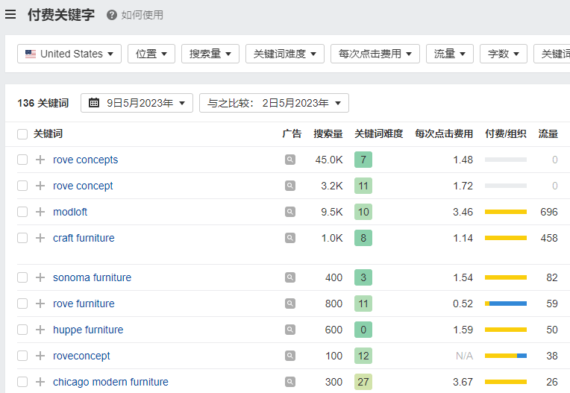Click the paid/organic bar for modloft
Screen dimensions: 570x393
506,212
